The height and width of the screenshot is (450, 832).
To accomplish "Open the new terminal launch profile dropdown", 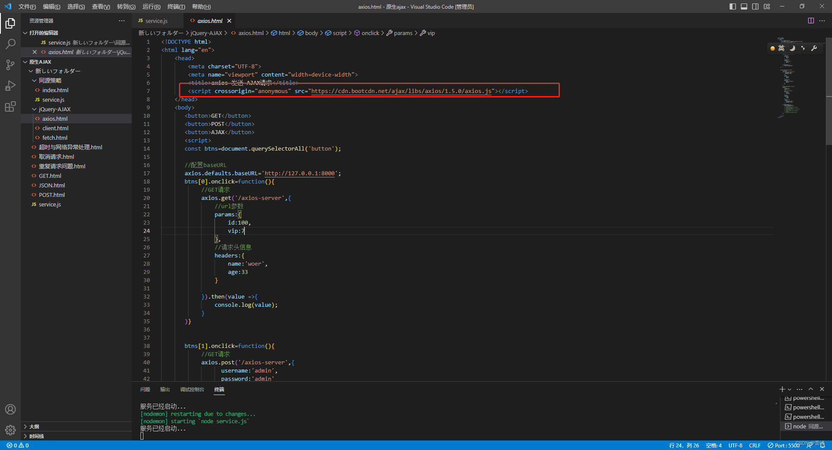I will tap(790, 389).
